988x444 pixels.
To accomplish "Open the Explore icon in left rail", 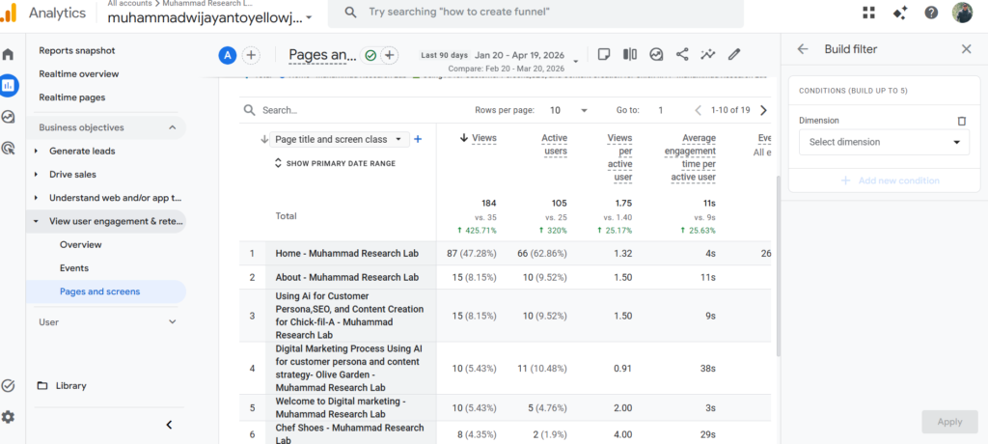I will pyautogui.click(x=8, y=117).
